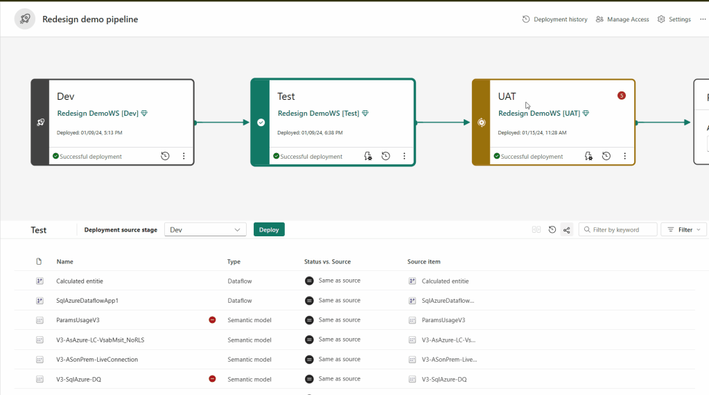Image resolution: width=709 pixels, height=395 pixels.
Task: Open Deployment history from the top bar
Action: point(554,19)
